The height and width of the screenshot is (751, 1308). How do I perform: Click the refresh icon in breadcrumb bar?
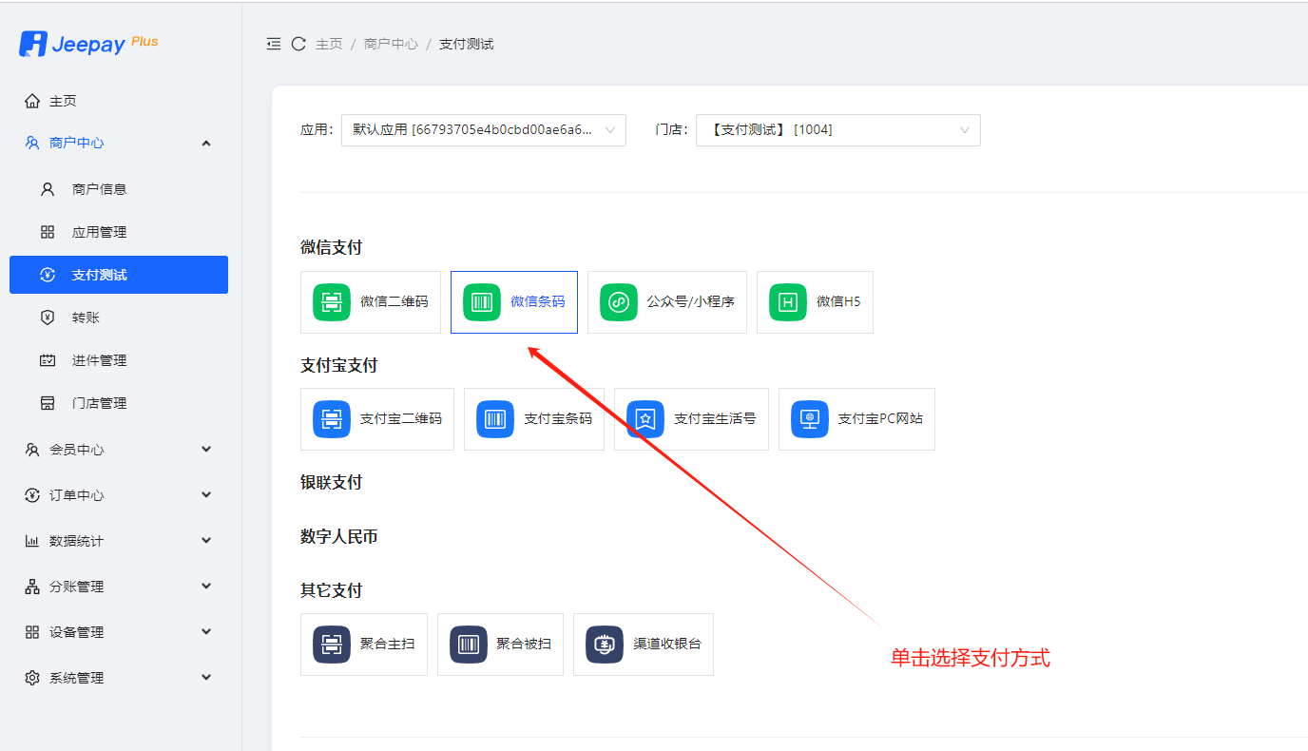[298, 44]
